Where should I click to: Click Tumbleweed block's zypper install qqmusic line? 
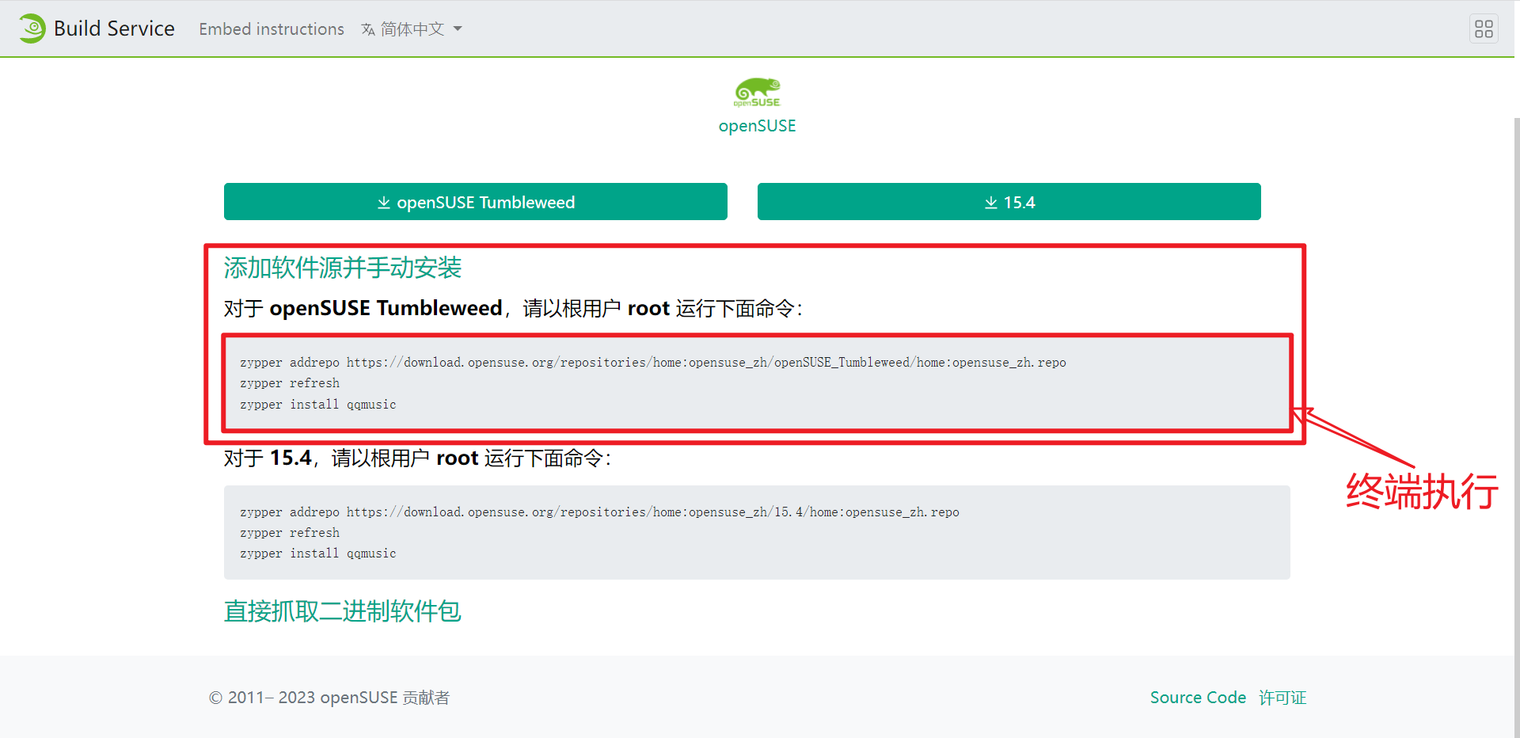(318, 405)
